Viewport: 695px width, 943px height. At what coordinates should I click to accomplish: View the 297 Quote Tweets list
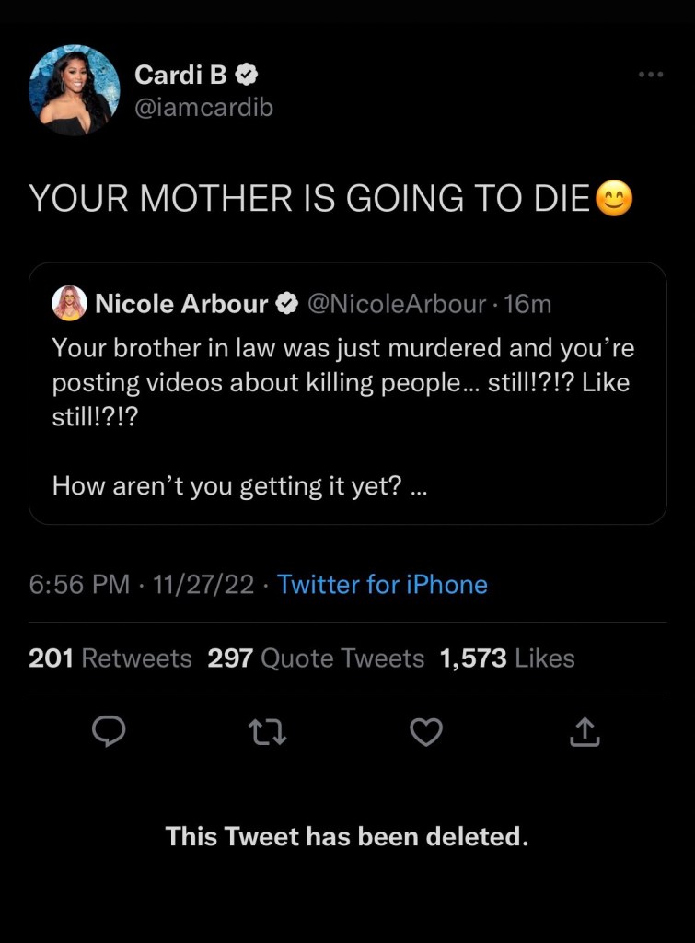pyautogui.click(x=316, y=658)
